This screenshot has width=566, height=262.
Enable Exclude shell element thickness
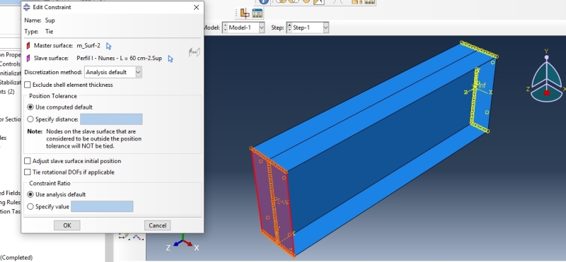[28, 85]
